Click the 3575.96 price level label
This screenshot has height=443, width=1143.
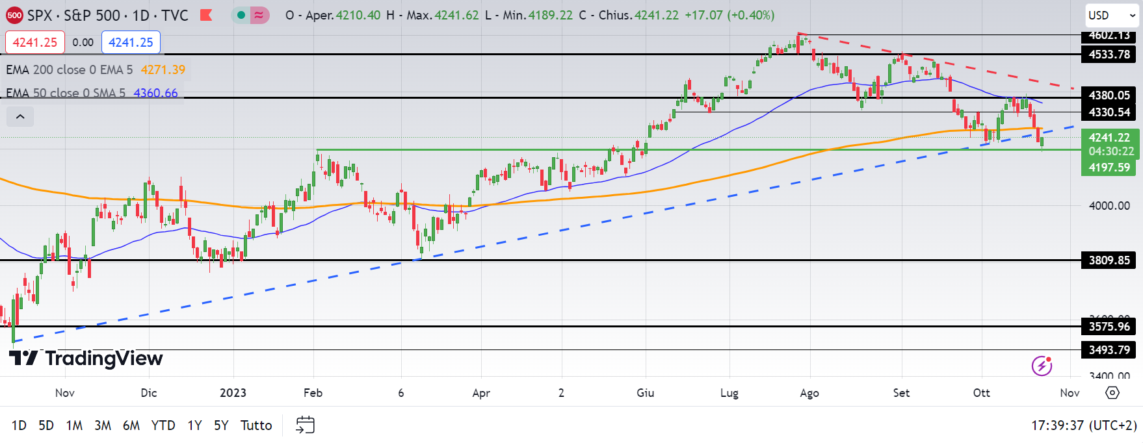pyautogui.click(x=1109, y=327)
